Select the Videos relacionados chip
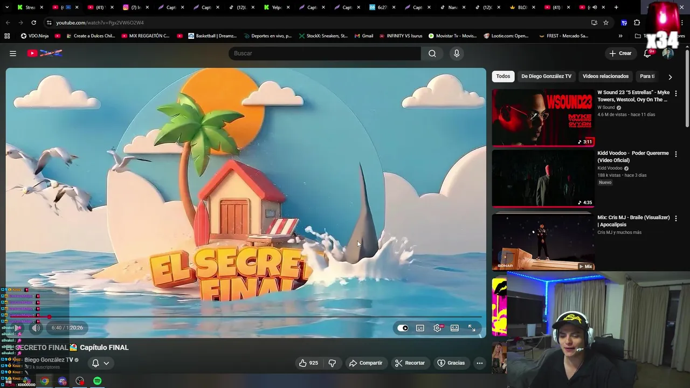Screen dimensions: 690x388 (x=605, y=77)
